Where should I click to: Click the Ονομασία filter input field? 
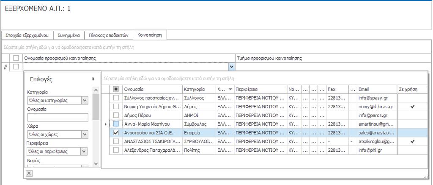coord(58,118)
